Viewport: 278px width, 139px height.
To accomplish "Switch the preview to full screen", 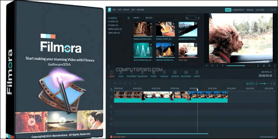I will tap(275, 66).
